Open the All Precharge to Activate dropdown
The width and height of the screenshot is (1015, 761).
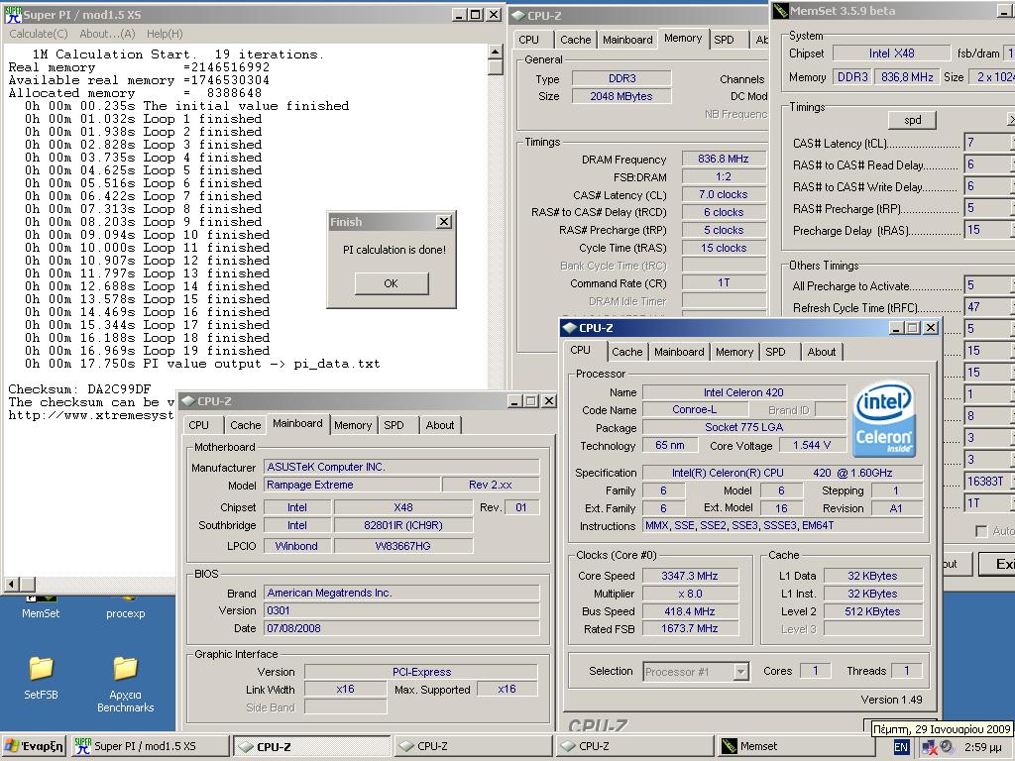click(x=989, y=285)
